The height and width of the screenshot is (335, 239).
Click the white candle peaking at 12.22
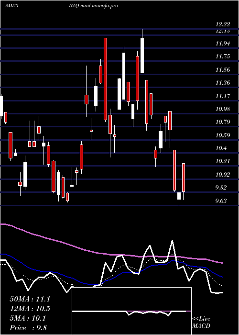(x=142, y=56)
